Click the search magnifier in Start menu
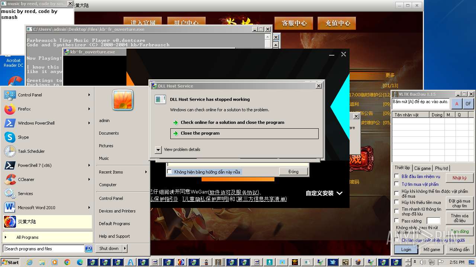The height and width of the screenshot is (267, 476). click(x=89, y=249)
